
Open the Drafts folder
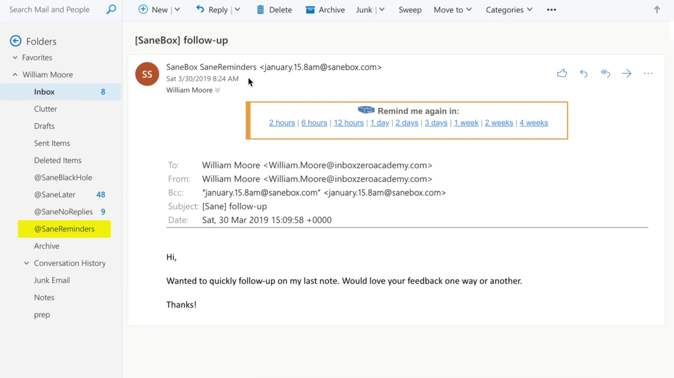[x=44, y=126]
